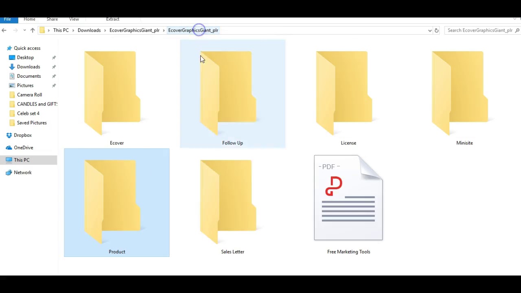Click the Documents icon in sidebar
Viewport: 521px width, 293px height.
click(12, 76)
